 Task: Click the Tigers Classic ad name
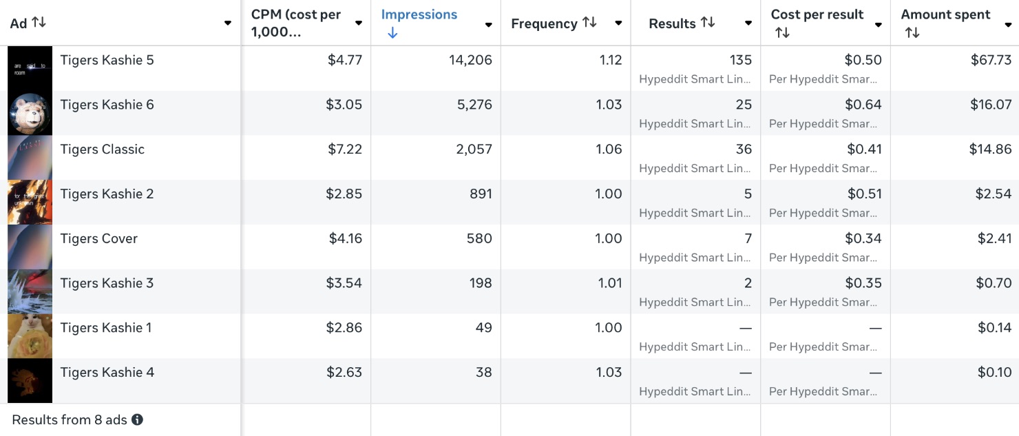click(103, 149)
